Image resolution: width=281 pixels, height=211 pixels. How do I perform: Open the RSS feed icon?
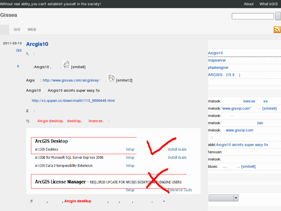(x=277, y=30)
